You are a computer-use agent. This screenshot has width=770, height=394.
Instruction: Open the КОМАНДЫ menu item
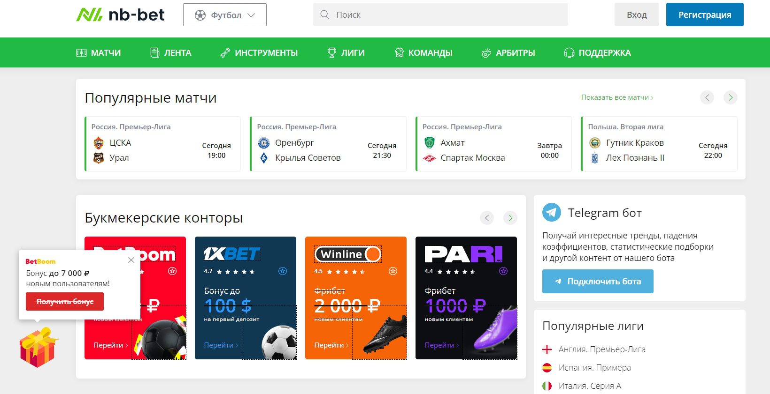coord(423,52)
